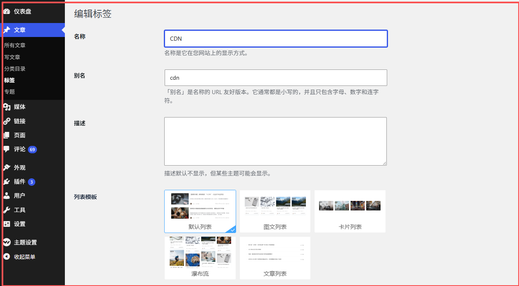Click the speech bubble icon beside 评论

7,149
